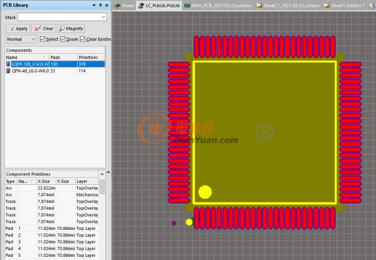The image size is (376, 260).
Task: Toggle the Zoom checkbox
Action: pyautogui.click(x=63, y=39)
